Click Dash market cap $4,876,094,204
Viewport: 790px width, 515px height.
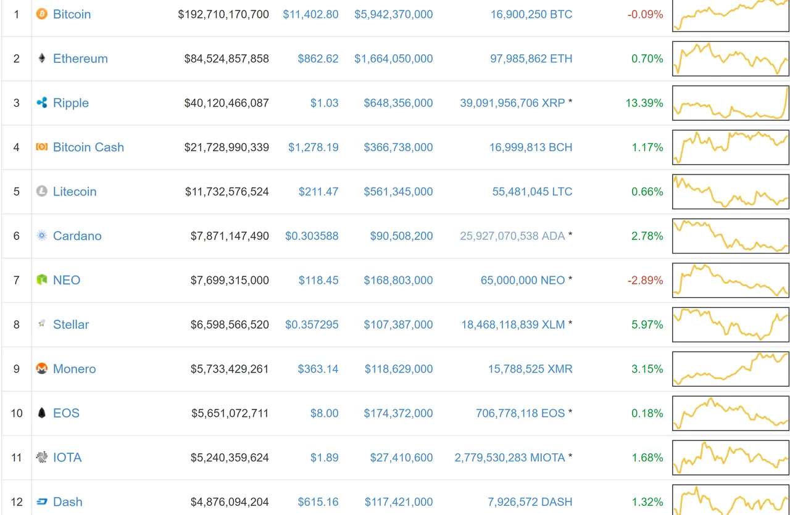[230, 502]
